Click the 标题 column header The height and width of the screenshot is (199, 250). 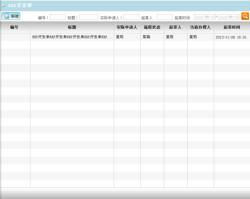click(72, 27)
